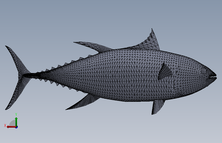Click the green Y axis arrow on the triad
This screenshot has width=222, height=143.
[x=16, y=122]
